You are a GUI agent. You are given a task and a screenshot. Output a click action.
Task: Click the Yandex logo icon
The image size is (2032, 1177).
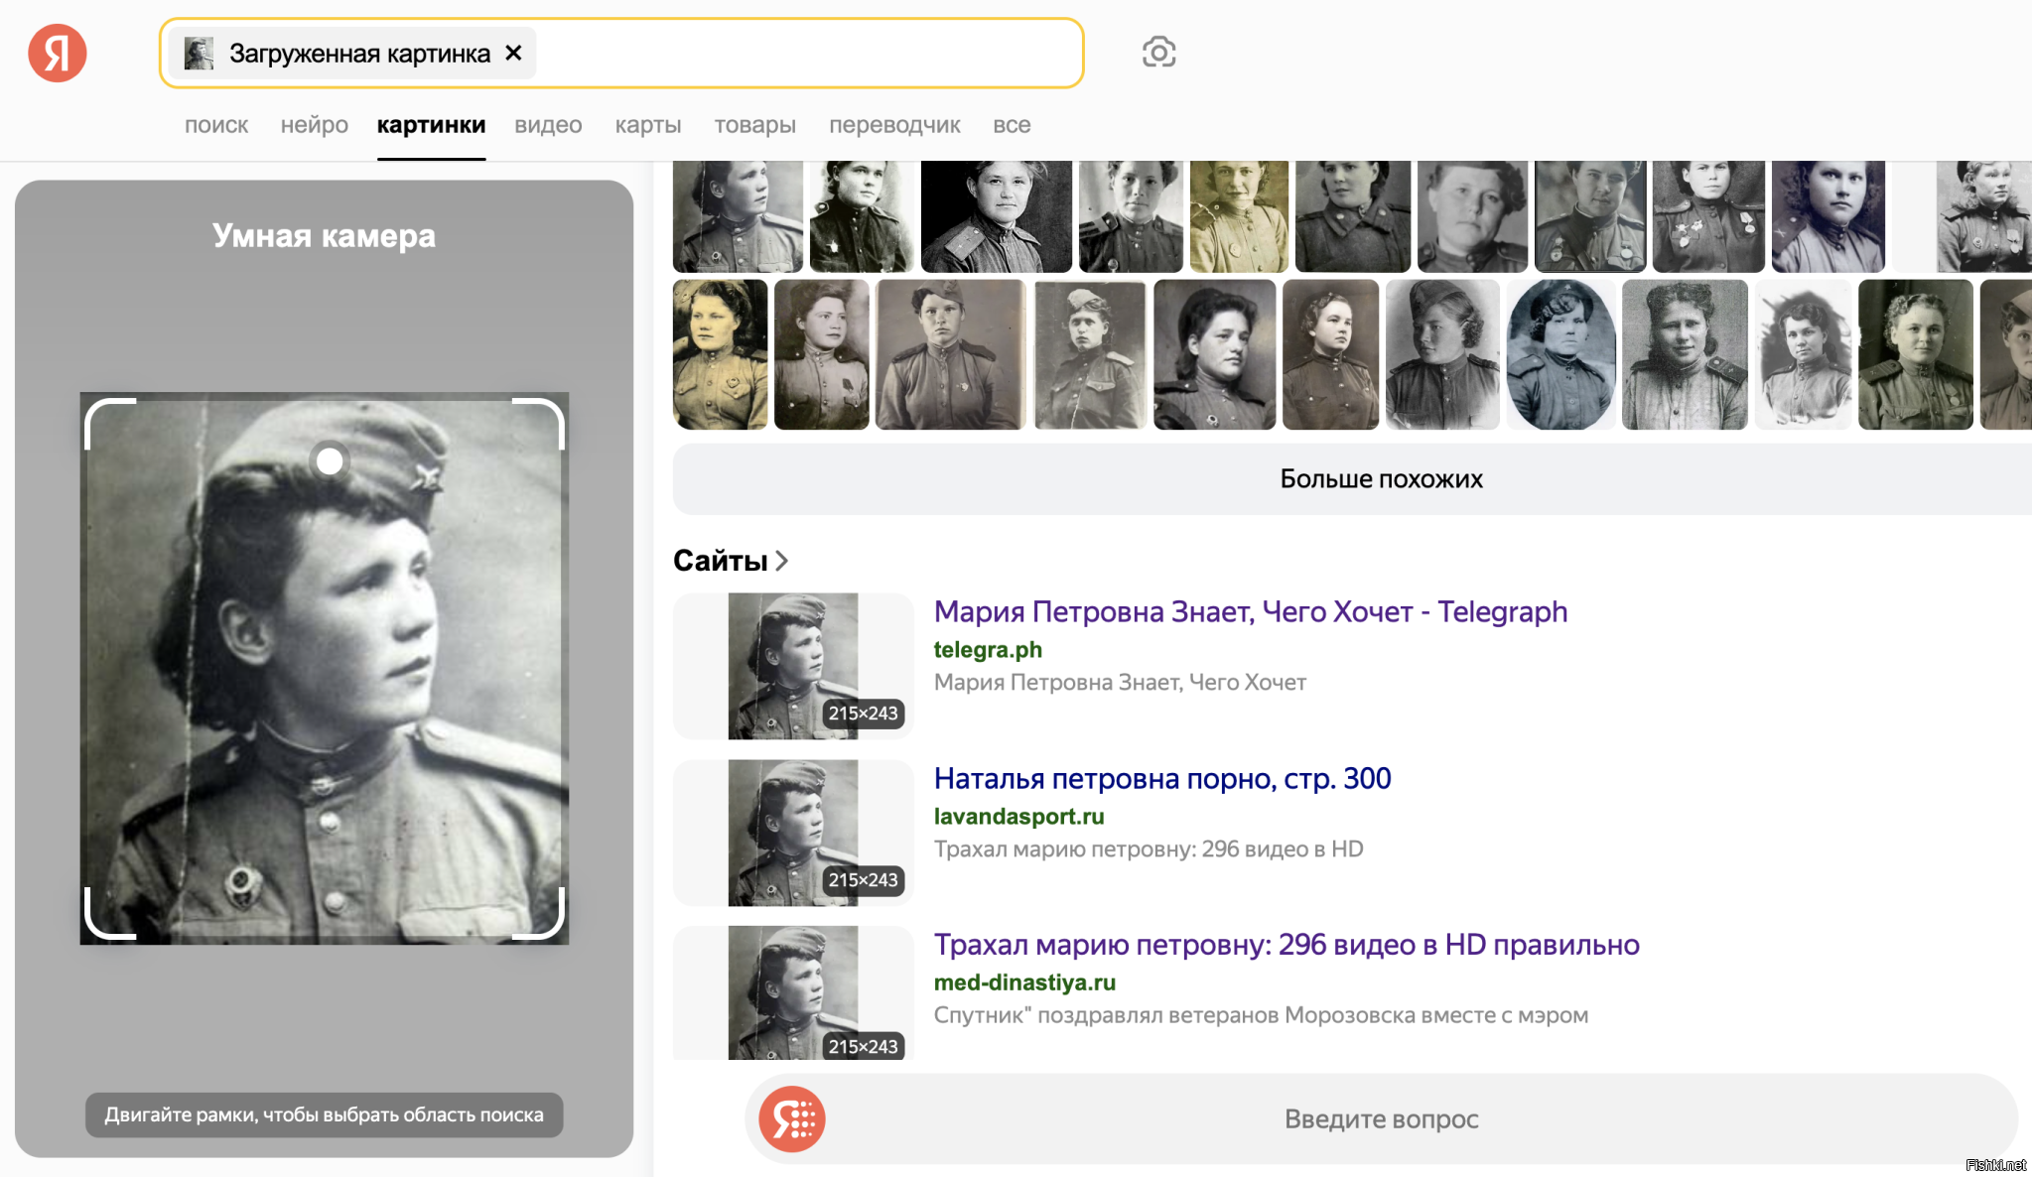pyautogui.click(x=58, y=53)
